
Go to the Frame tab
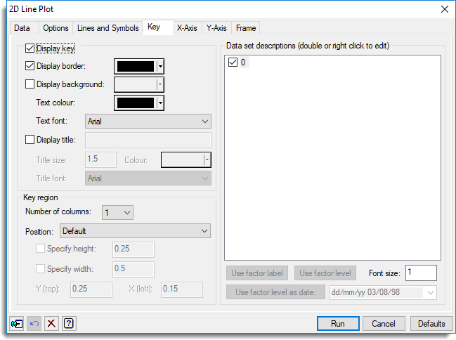246,28
